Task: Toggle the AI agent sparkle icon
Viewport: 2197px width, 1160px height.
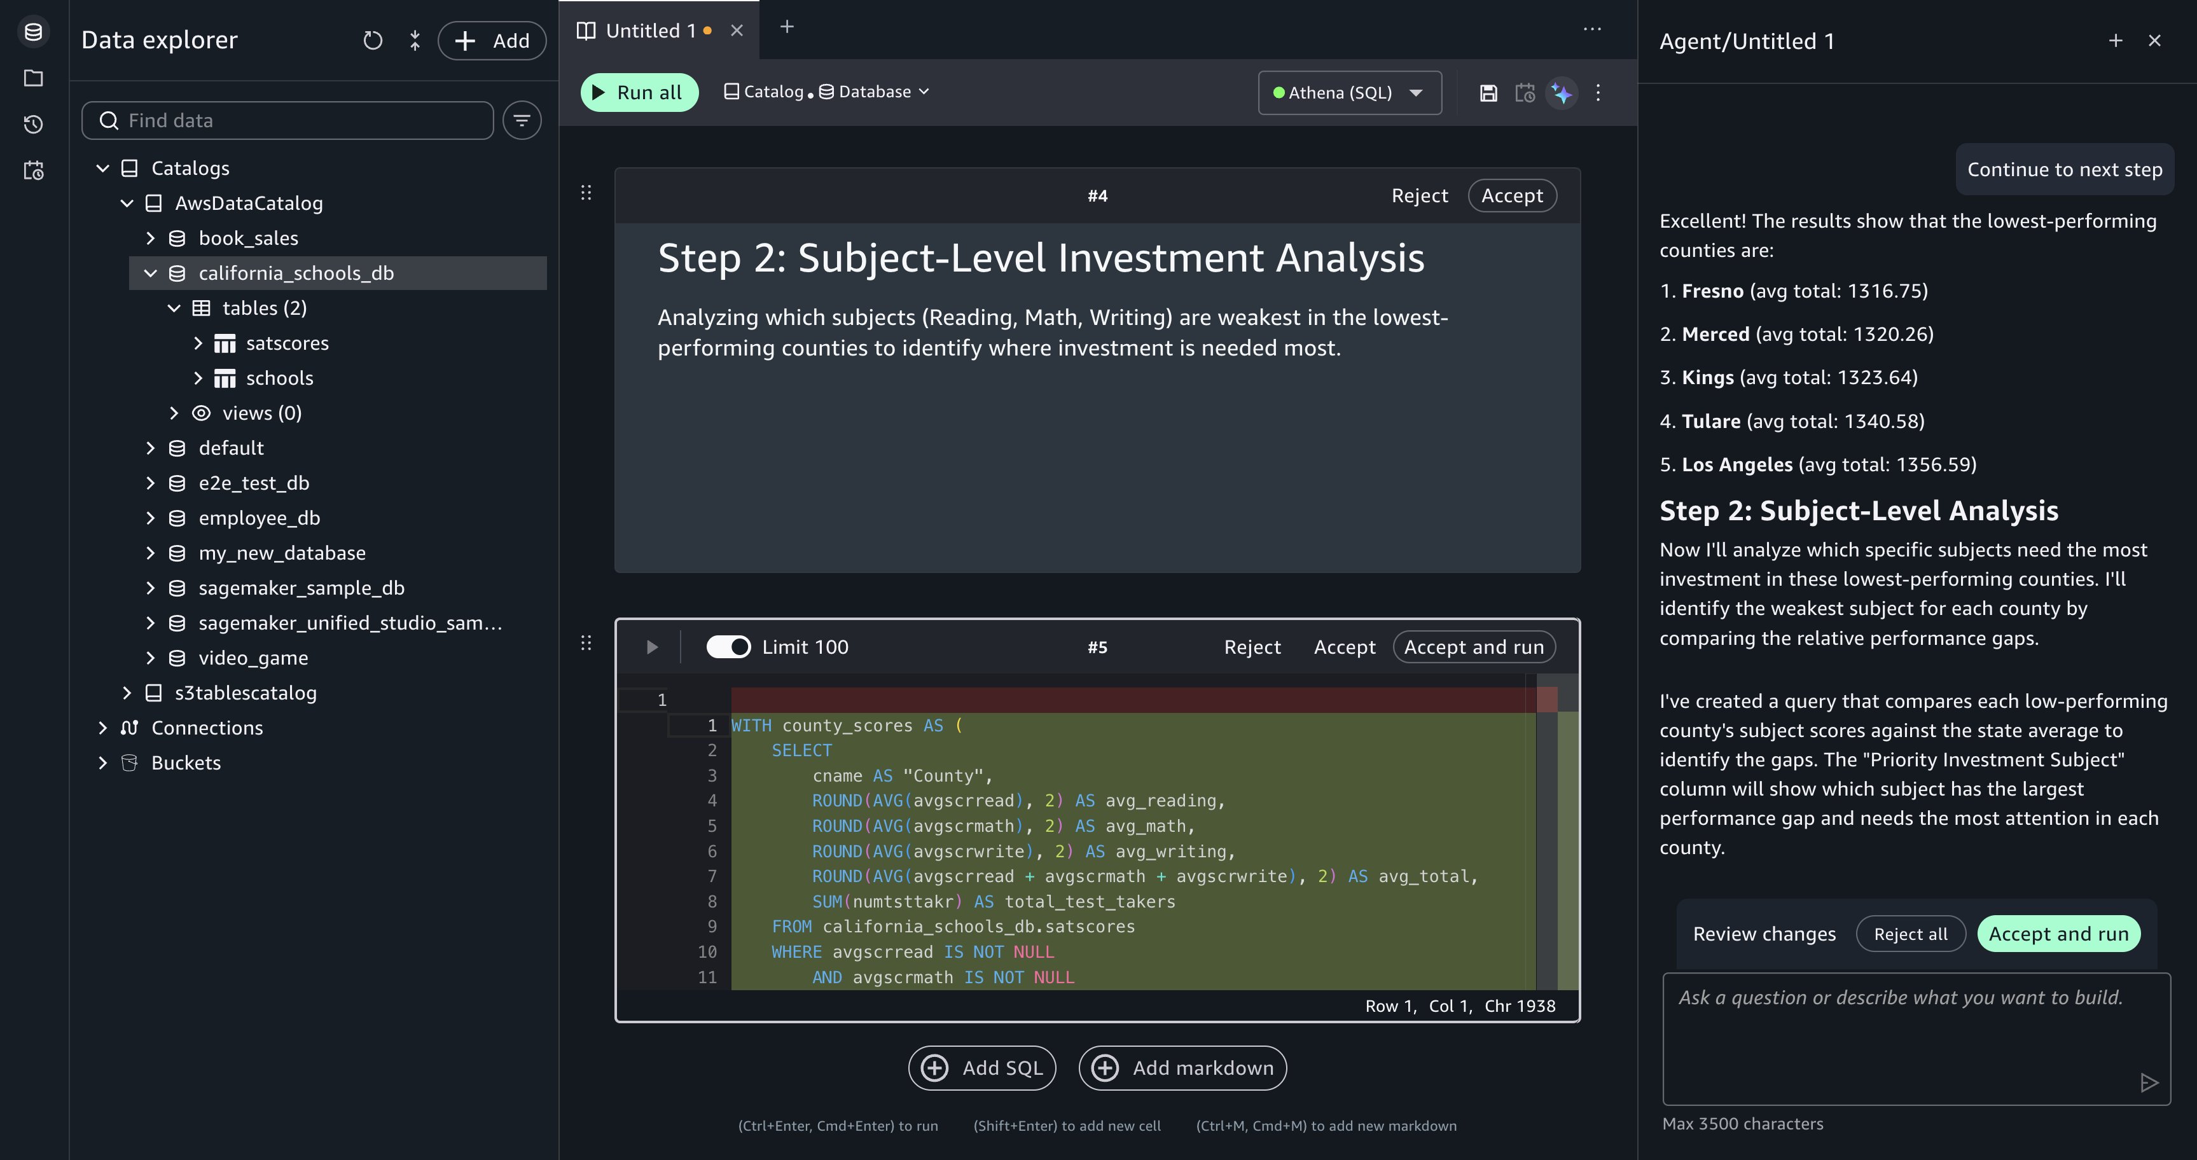Action: click(1562, 93)
